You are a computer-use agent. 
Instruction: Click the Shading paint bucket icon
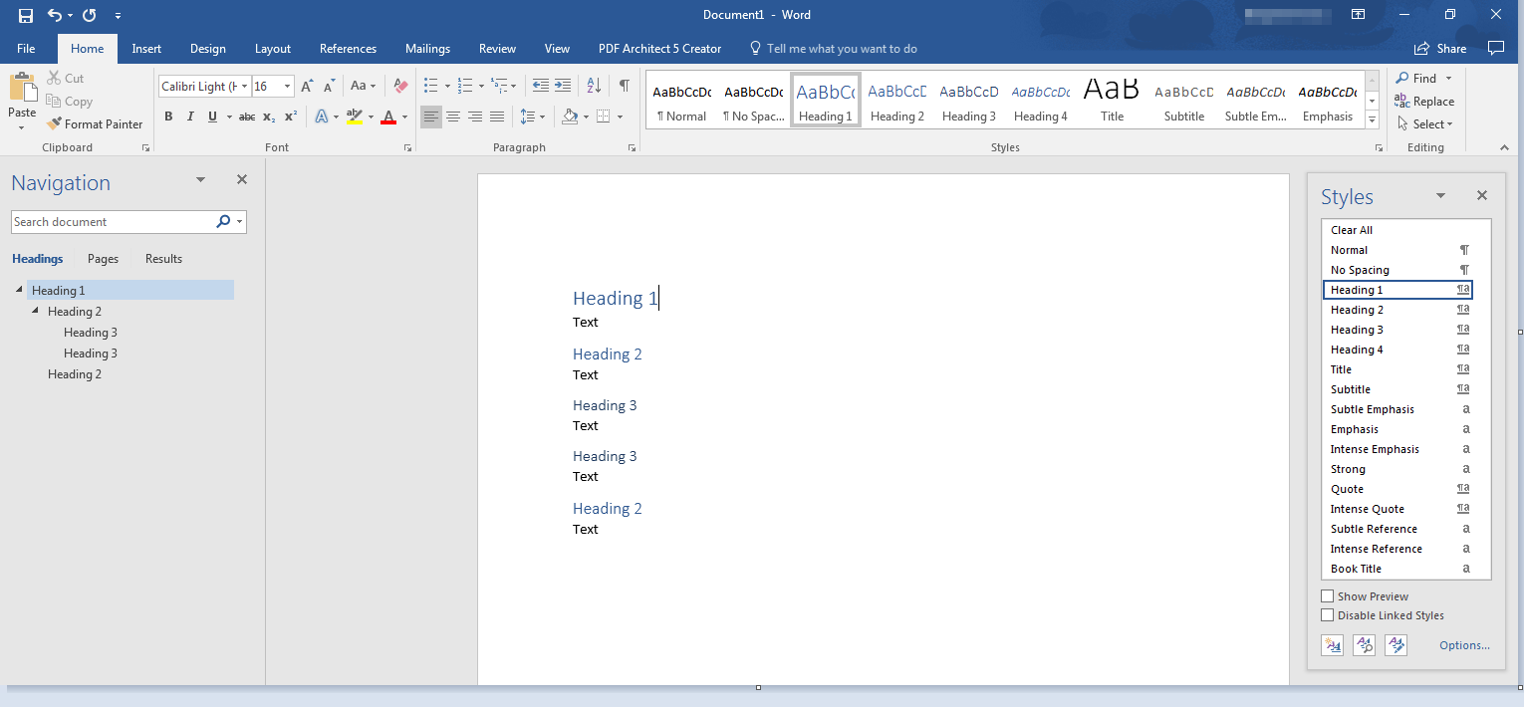570,117
